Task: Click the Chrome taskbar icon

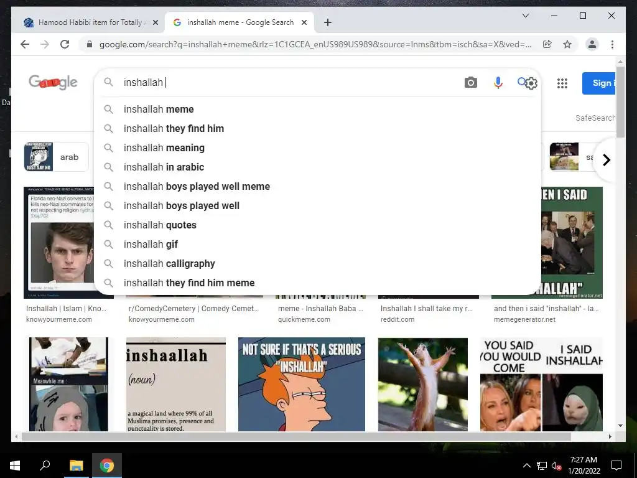Action: 107,466
